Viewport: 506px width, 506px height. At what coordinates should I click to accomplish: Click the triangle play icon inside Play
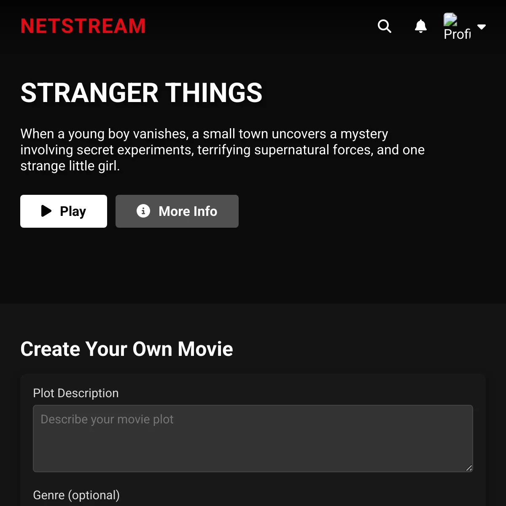click(x=46, y=211)
